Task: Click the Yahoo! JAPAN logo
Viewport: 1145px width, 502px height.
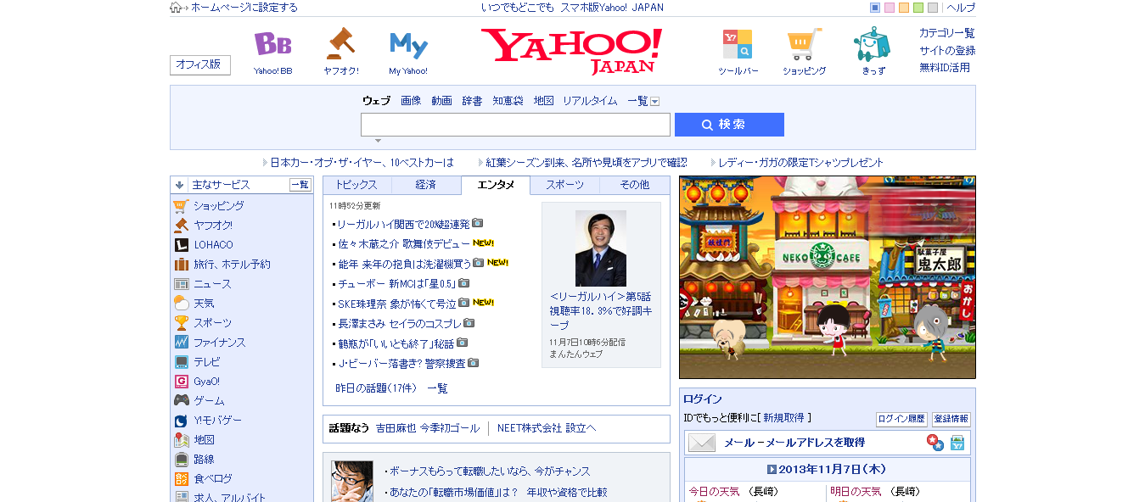Action: pos(572,51)
